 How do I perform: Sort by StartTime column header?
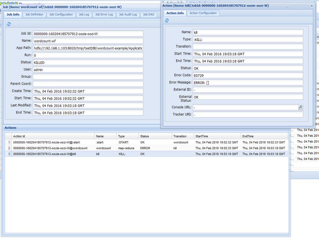pyautogui.click(x=217, y=136)
